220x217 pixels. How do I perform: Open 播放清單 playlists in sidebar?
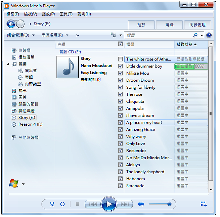coord(23,57)
